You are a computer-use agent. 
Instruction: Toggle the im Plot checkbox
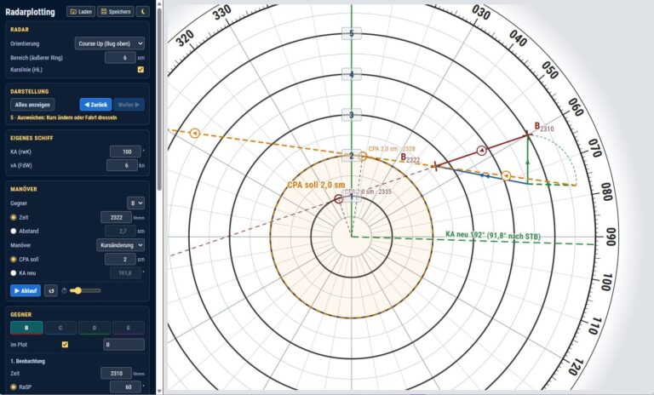click(x=65, y=345)
